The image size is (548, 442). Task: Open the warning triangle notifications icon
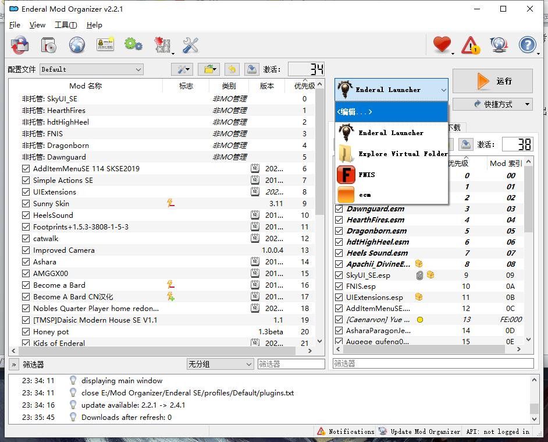coord(471,45)
